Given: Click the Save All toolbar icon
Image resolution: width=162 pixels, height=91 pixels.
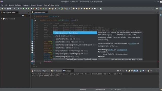Looking at the screenshot, I should pos(10,9).
